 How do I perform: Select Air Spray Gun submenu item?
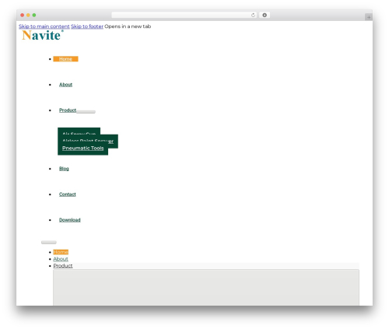pos(79,131)
